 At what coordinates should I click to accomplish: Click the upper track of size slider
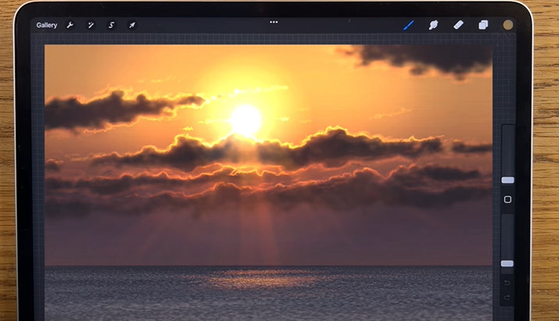click(x=507, y=148)
